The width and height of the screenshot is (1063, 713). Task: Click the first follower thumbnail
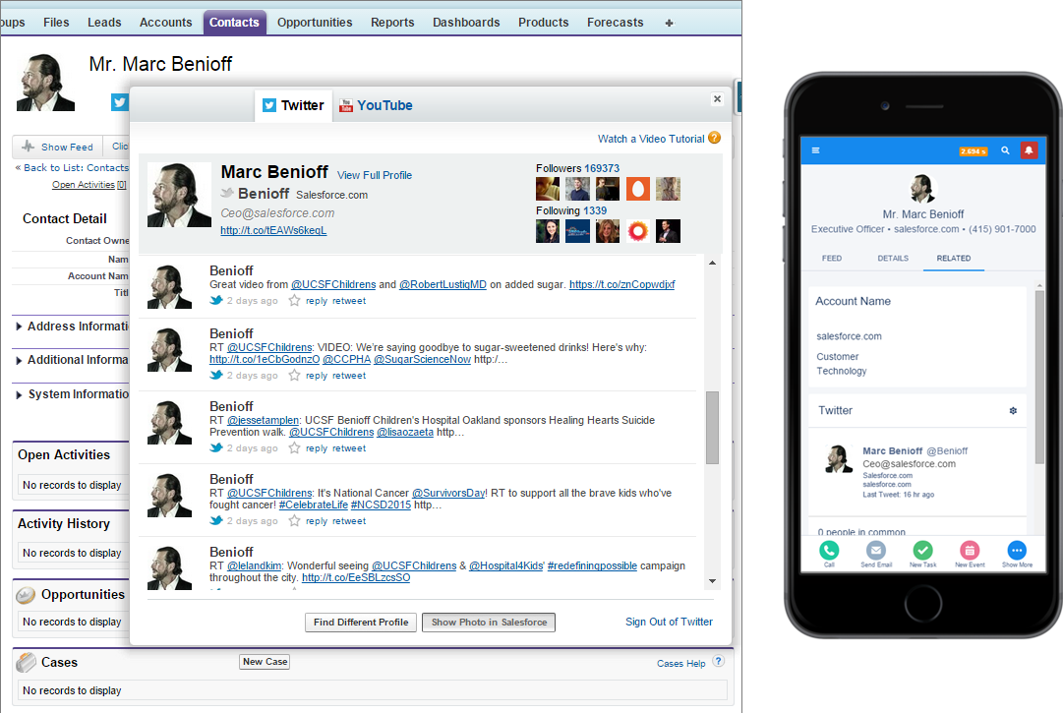[548, 189]
